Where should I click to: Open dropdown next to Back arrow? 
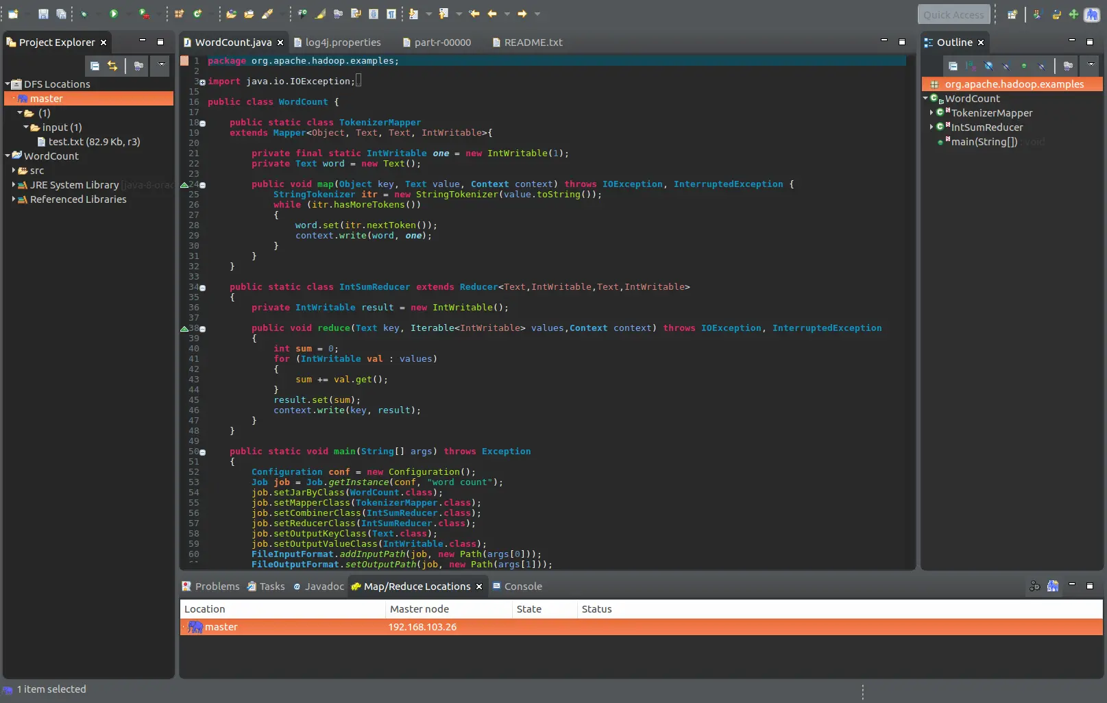pyautogui.click(x=507, y=14)
